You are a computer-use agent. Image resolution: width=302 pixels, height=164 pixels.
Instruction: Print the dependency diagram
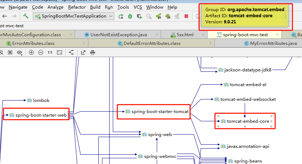(93, 52)
